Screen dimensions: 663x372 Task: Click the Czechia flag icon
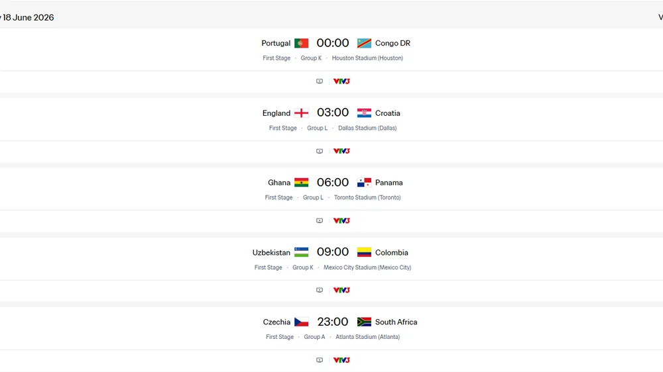[302, 322]
